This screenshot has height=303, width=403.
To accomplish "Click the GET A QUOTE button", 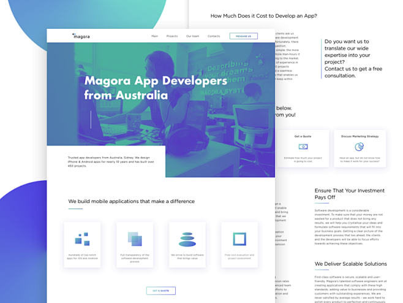I will 161,291.
